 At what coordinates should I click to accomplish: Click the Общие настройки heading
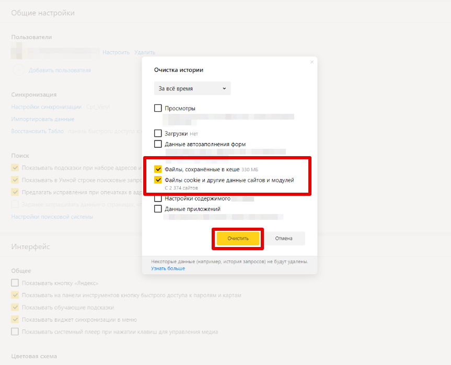(x=43, y=13)
